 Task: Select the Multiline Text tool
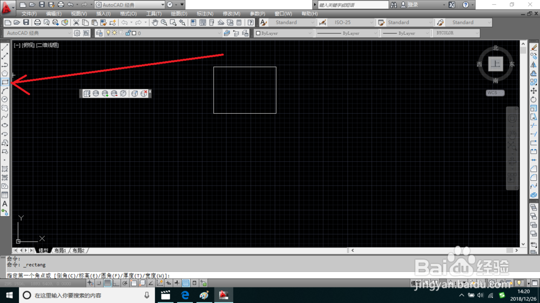pos(5,204)
